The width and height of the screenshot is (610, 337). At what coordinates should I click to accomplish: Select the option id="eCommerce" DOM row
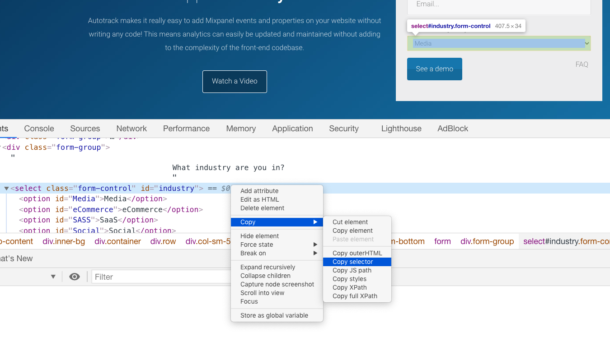click(111, 210)
